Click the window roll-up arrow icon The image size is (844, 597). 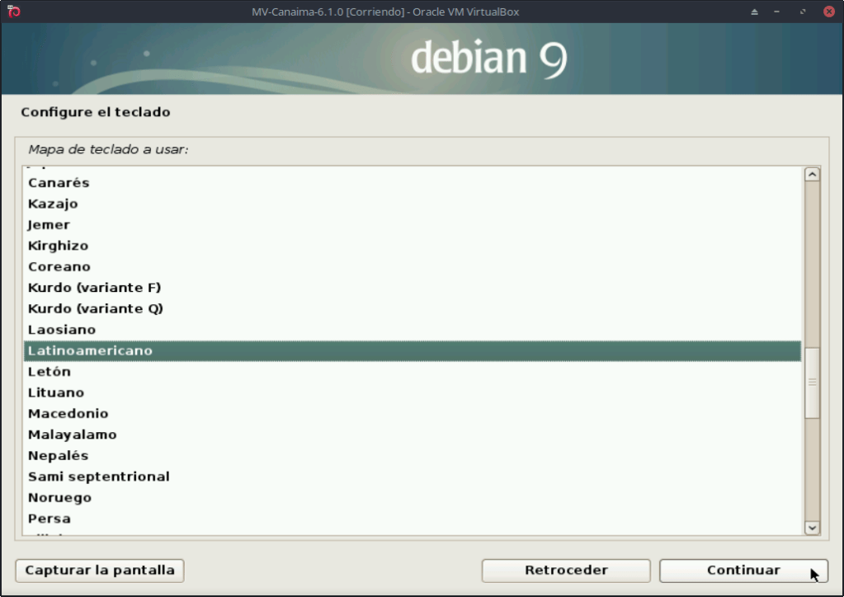(754, 12)
